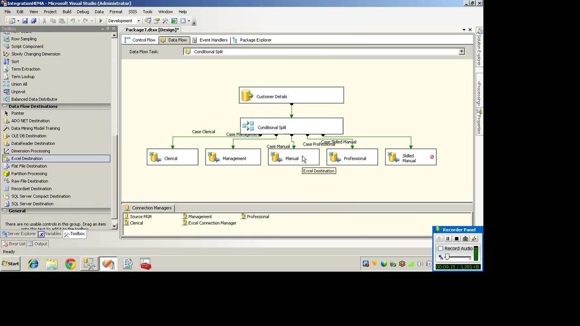Adjust the Recorder Panel audio volume slider
Image resolution: width=580 pixels, height=326 pixels.
coord(447,257)
